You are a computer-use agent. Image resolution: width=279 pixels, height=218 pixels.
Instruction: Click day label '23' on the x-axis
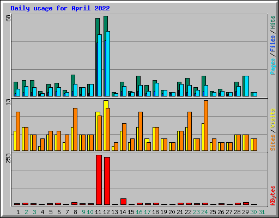point(196,212)
